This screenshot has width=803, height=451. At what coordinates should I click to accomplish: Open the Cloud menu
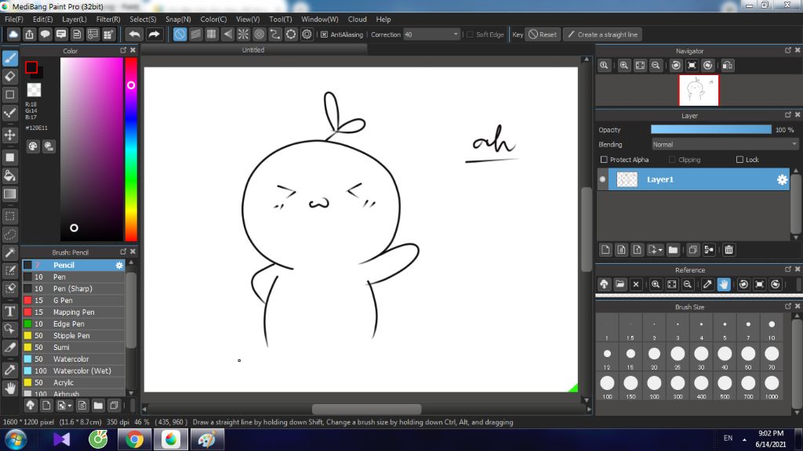[x=357, y=19]
